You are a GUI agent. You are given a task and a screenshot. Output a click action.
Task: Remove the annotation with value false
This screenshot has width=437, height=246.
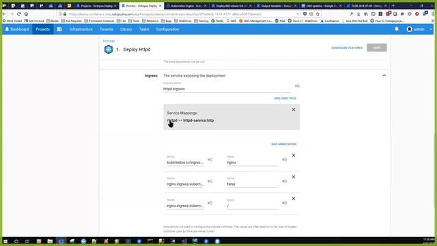(294, 177)
